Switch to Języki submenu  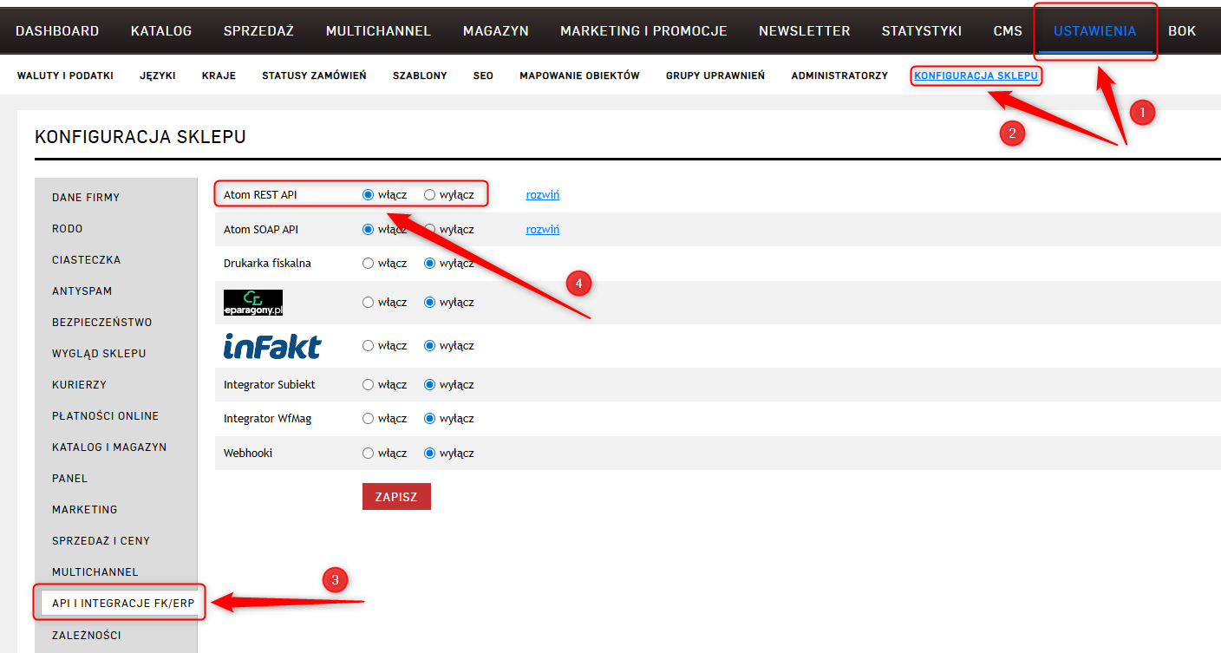pos(158,76)
